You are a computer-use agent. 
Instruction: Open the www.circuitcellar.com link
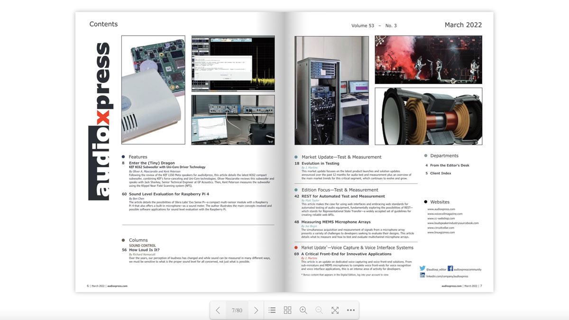pyautogui.click(x=441, y=228)
